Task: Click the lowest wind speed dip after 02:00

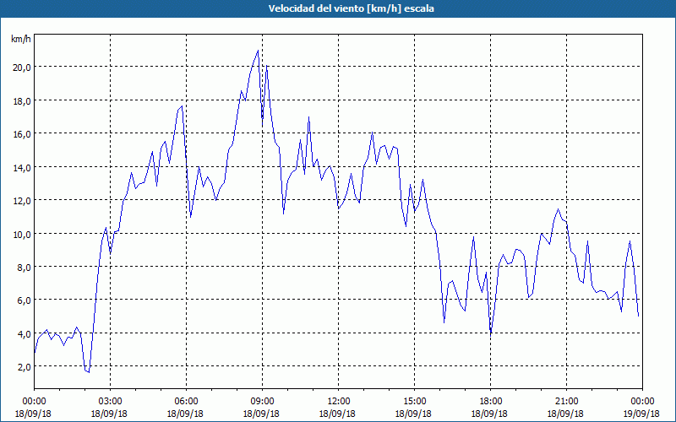Action: [x=89, y=372]
